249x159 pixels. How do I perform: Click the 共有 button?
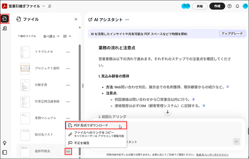[x=200, y=6]
